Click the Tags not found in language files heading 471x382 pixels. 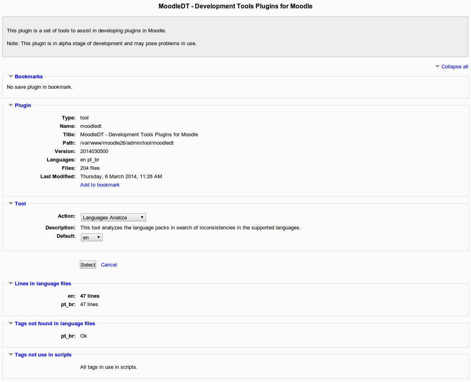(x=55, y=323)
